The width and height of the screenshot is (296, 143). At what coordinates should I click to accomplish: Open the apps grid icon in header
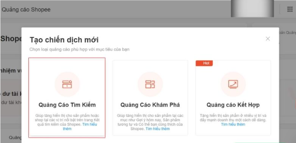tap(290, 9)
